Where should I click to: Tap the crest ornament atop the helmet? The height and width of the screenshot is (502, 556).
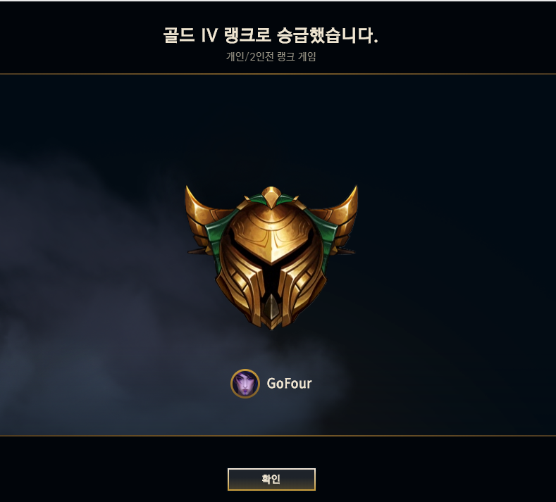(x=271, y=197)
